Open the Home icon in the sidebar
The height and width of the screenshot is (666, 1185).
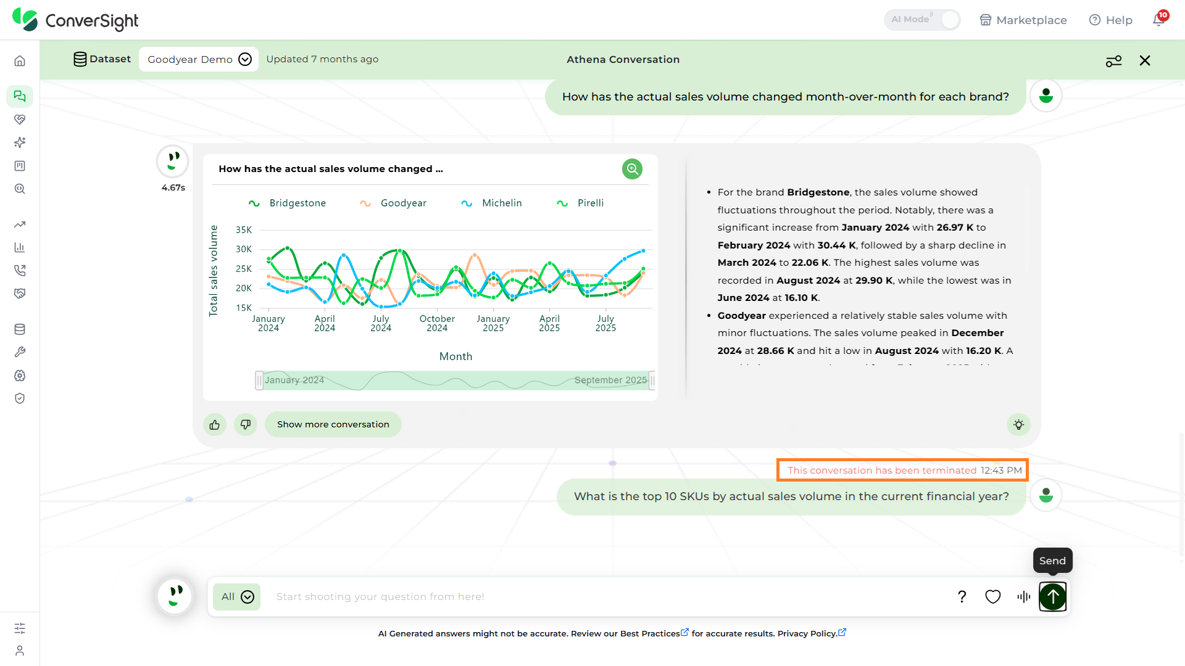(x=20, y=60)
